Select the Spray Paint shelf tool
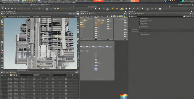194x99 pixels. (39, 9)
